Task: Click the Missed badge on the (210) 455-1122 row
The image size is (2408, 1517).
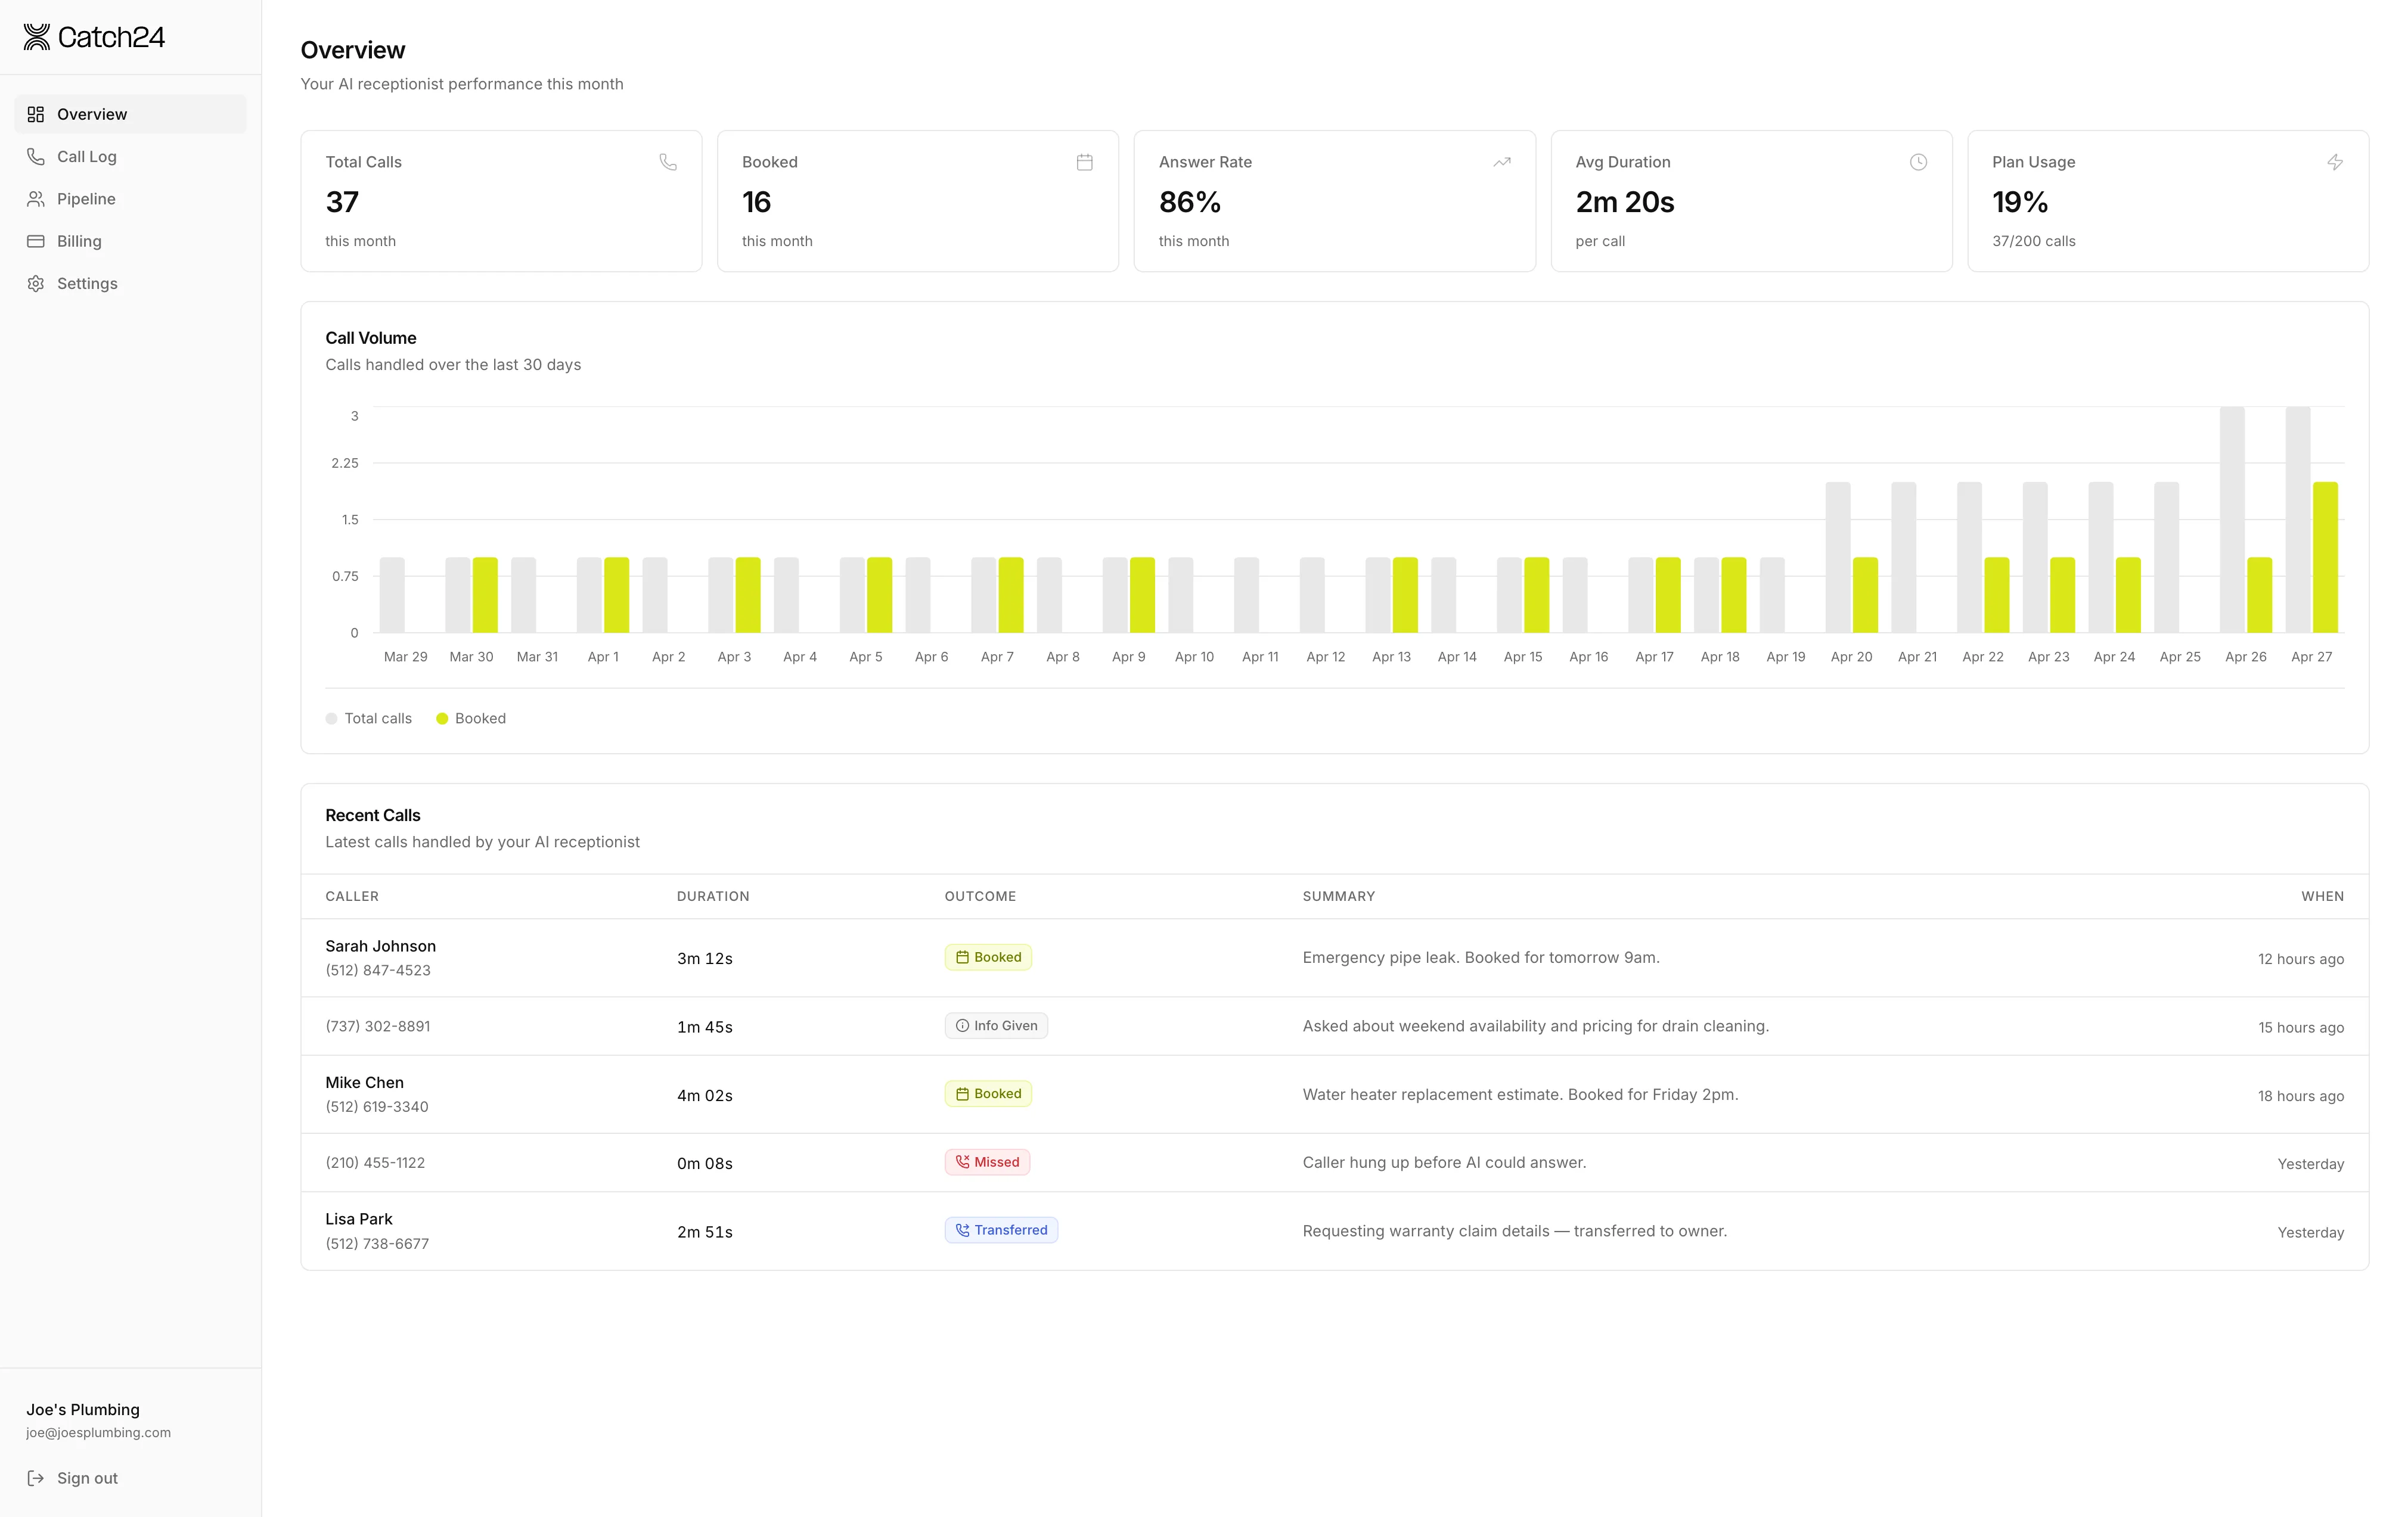Action: [x=987, y=1161]
